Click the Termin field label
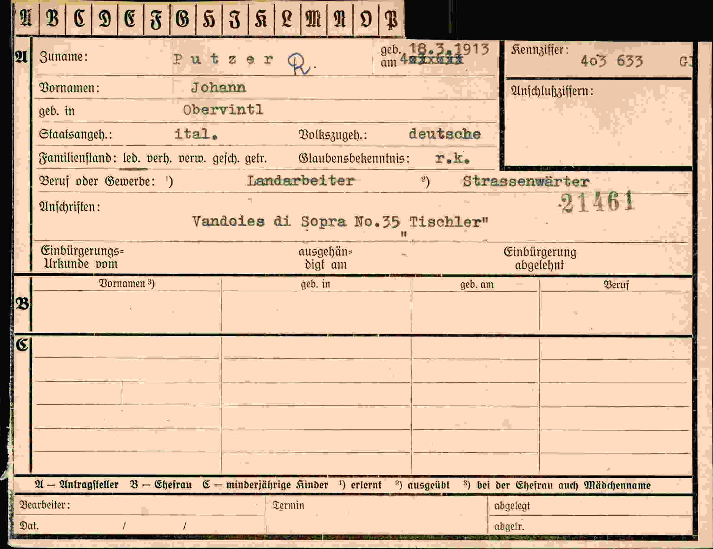Image resolution: width=713 pixels, height=549 pixels. click(288, 505)
